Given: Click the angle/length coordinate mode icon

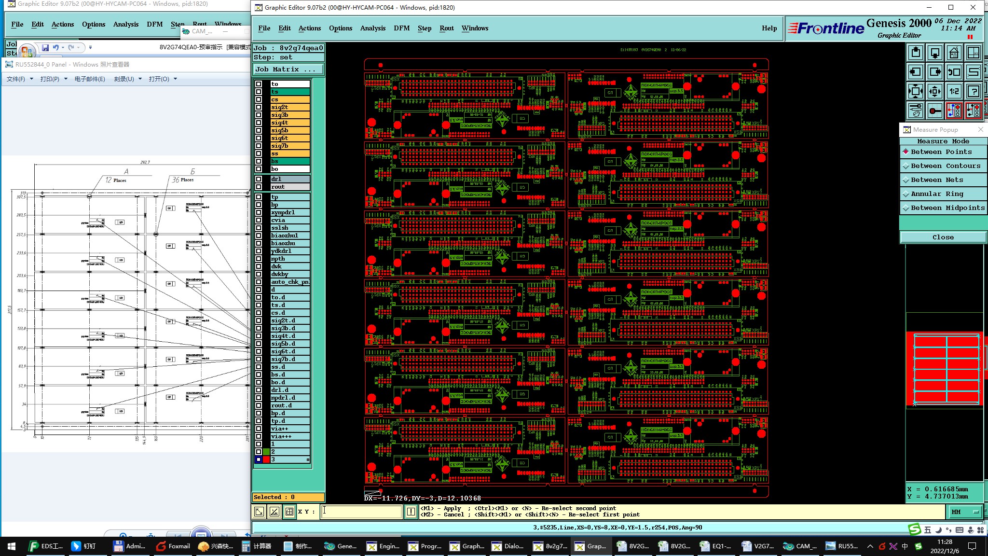Looking at the screenshot, I should pyautogui.click(x=274, y=512).
